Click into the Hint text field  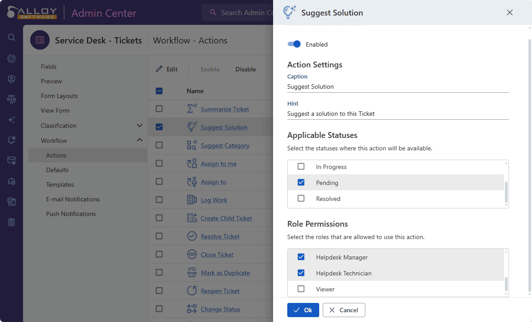coord(390,114)
